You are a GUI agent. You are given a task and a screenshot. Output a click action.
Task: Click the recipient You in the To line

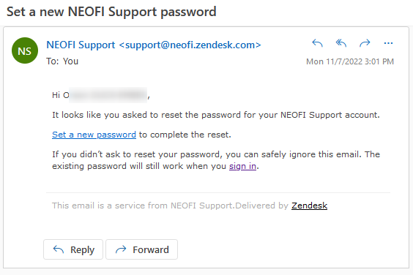coord(70,61)
